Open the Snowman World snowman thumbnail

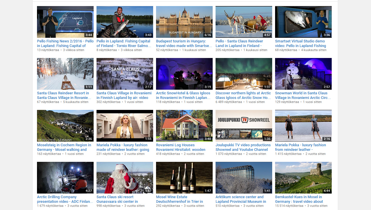tap(303, 74)
